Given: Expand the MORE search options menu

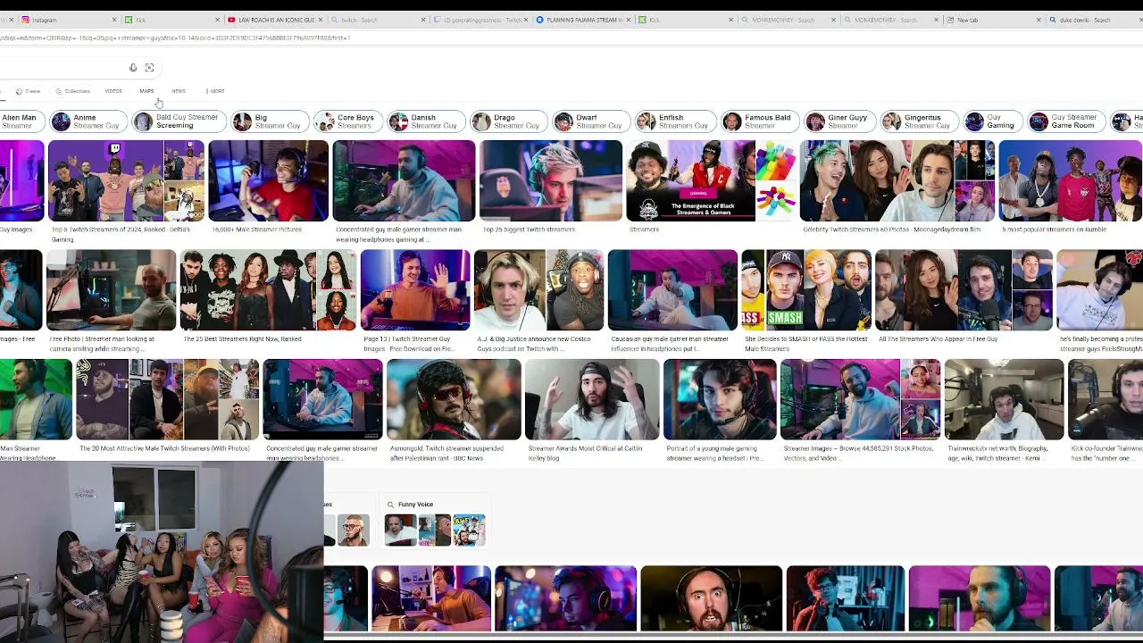Looking at the screenshot, I should click(215, 91).
